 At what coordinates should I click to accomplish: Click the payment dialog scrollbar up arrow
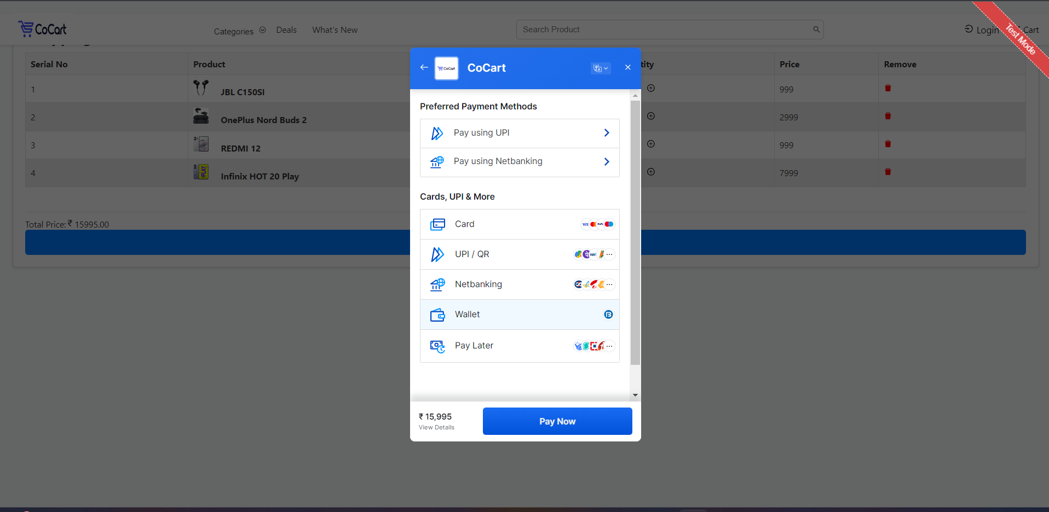point(635,96)
